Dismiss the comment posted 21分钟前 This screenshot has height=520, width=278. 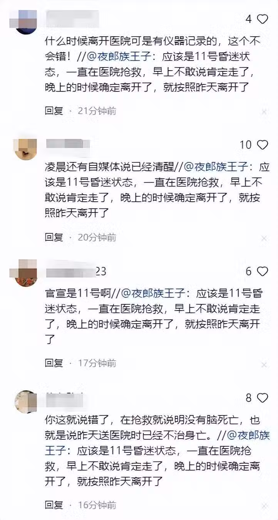click(264, 112)
